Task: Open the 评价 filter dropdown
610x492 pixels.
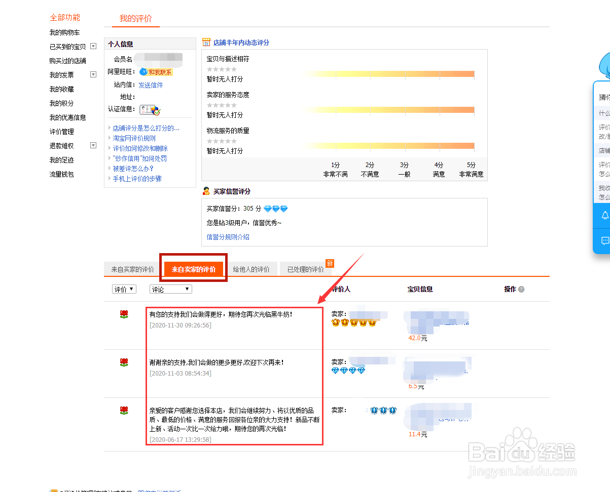Action: (x=124, y=289)
